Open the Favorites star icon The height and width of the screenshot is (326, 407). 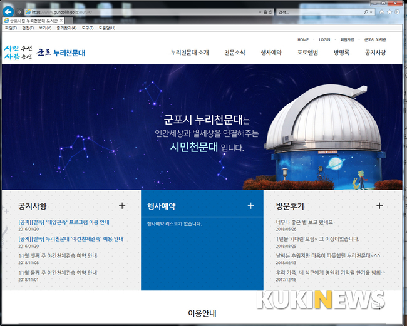pyautogui.click(x=389, y=12)
